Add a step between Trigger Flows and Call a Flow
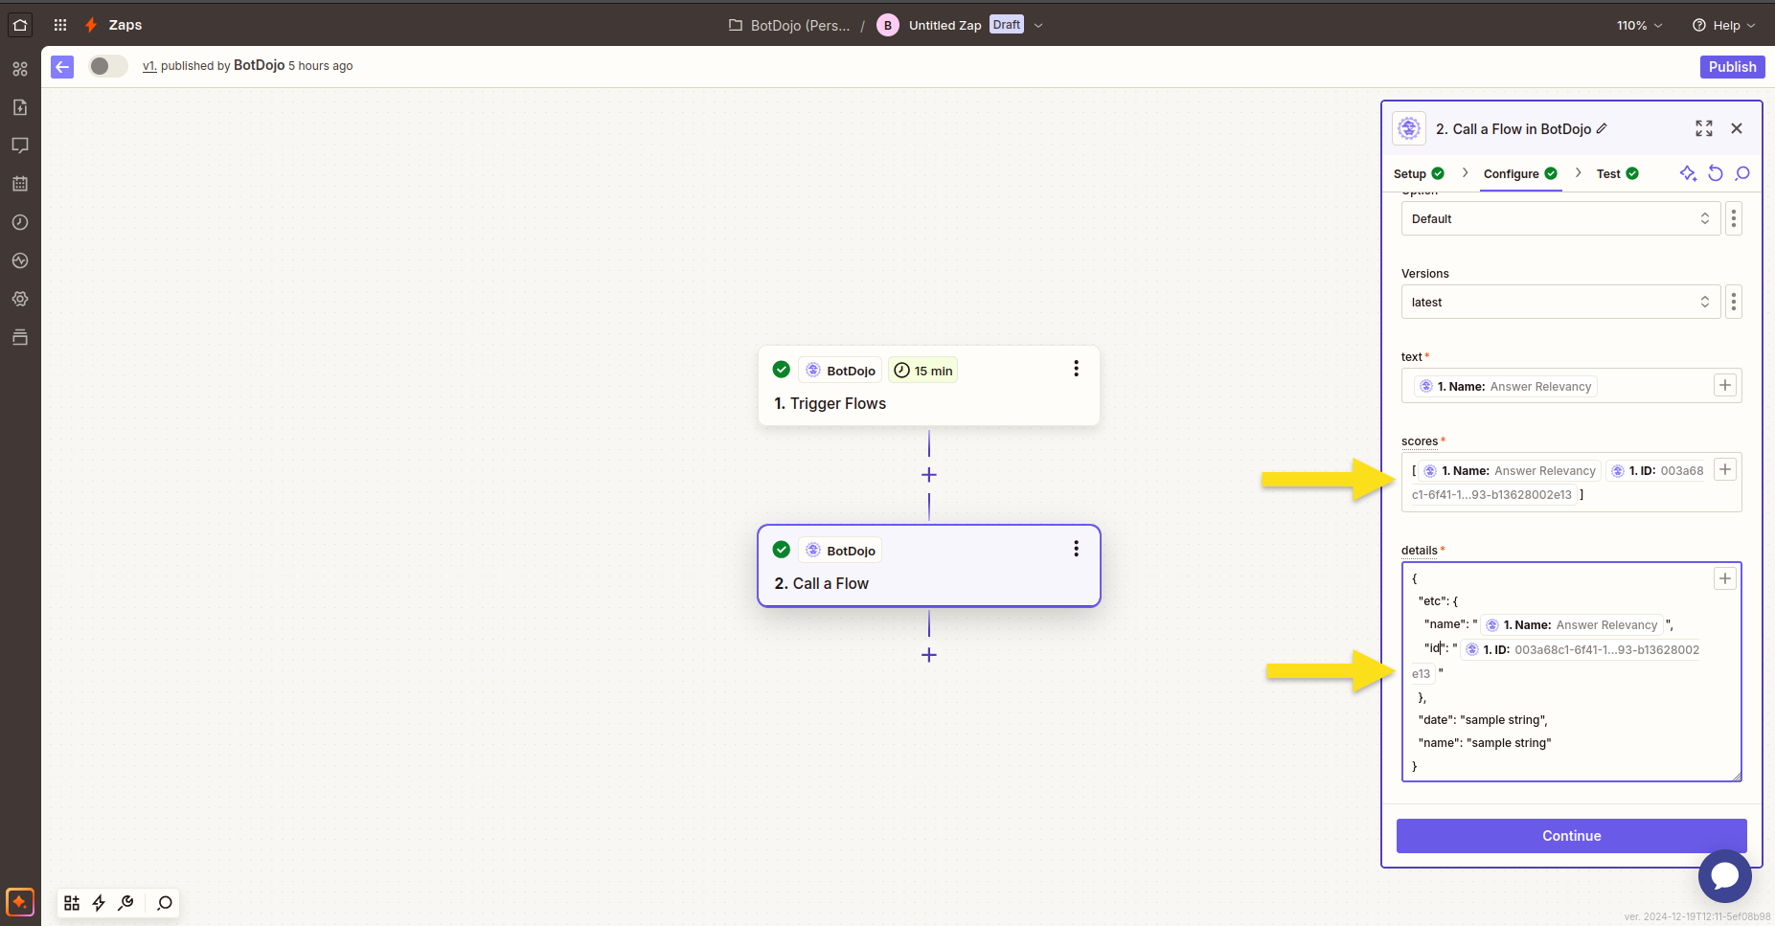 tap(929, 475)
